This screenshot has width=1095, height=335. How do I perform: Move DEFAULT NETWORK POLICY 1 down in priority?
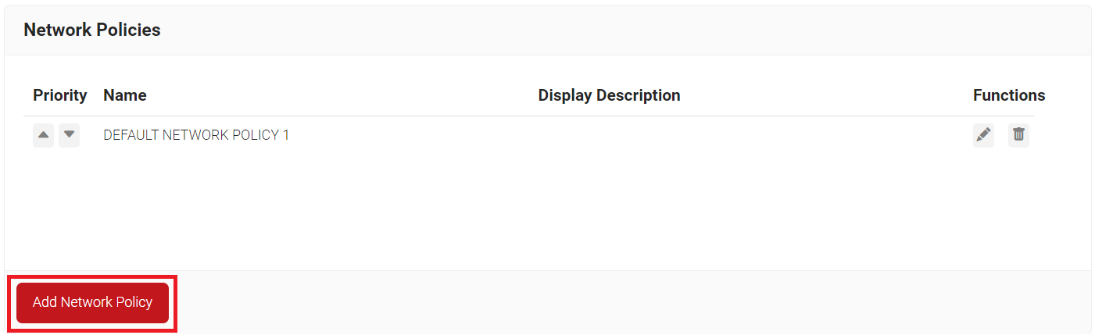click(x=70, y=135)
